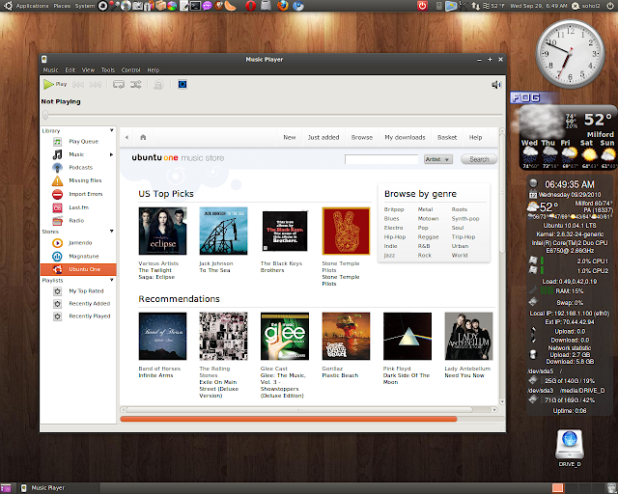Viewport: 618px width, 494px height.
Task: Collapse the Library section arrow
Action: (112, 130)
